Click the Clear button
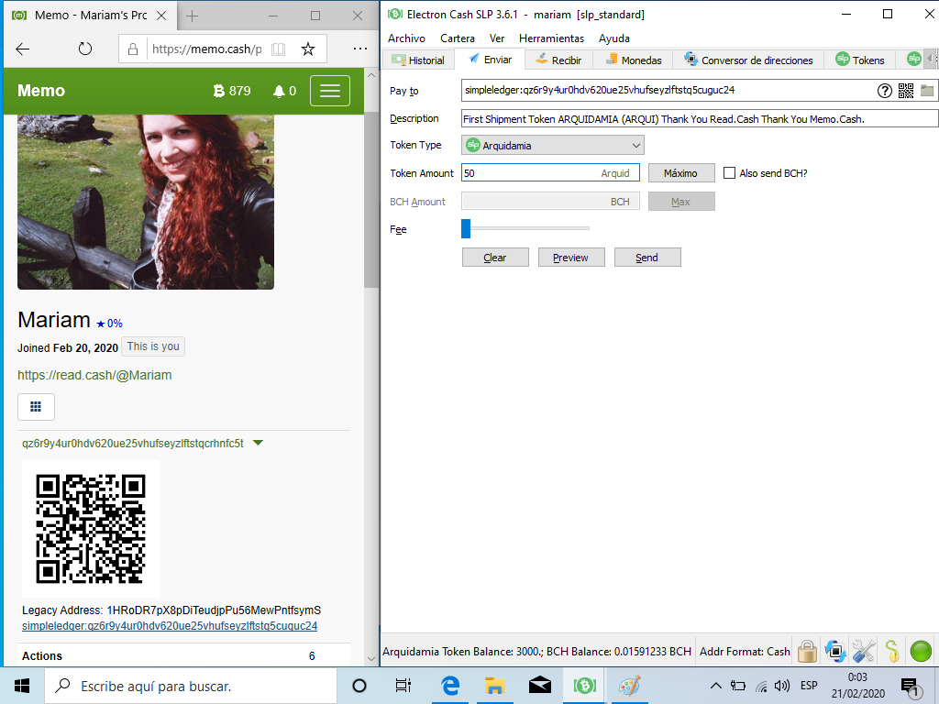939x704 pixels. coord(495,258)
